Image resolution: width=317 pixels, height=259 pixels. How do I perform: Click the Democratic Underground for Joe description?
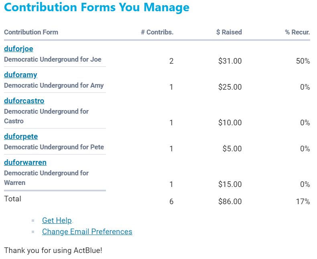coord(53,60)
